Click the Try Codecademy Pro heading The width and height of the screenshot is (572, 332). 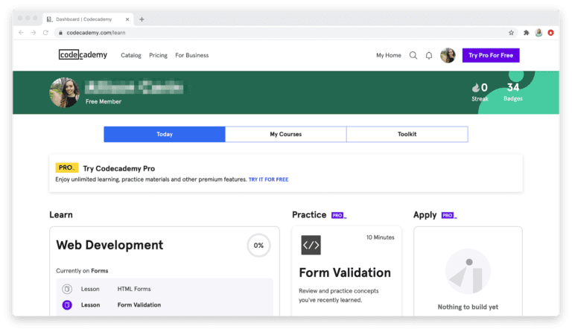tap(119, 168)
